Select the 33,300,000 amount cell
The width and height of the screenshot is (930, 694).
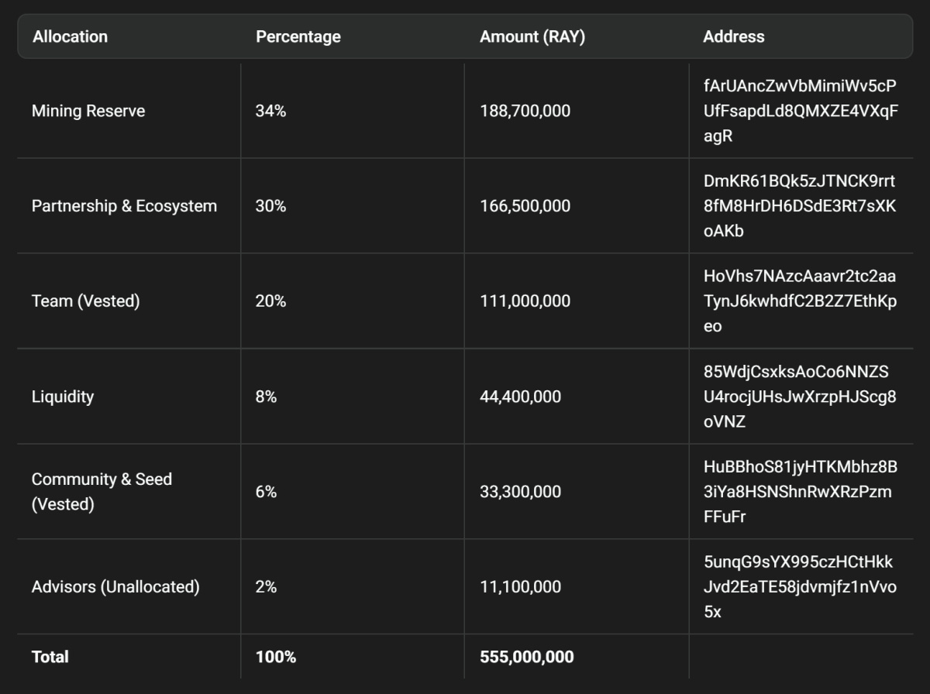point(520,491)
